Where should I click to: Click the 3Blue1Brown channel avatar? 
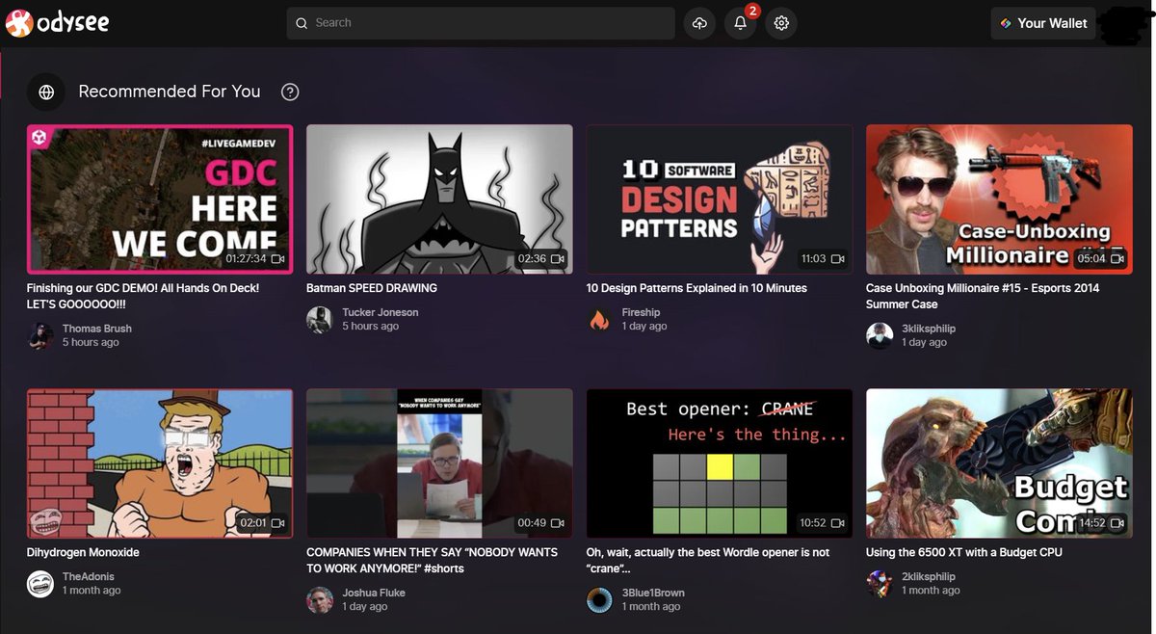click(x=600, y=600)
